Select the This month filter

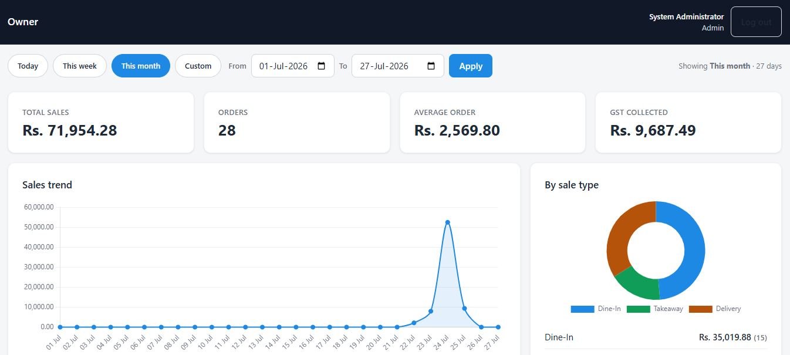click(141, 66)
